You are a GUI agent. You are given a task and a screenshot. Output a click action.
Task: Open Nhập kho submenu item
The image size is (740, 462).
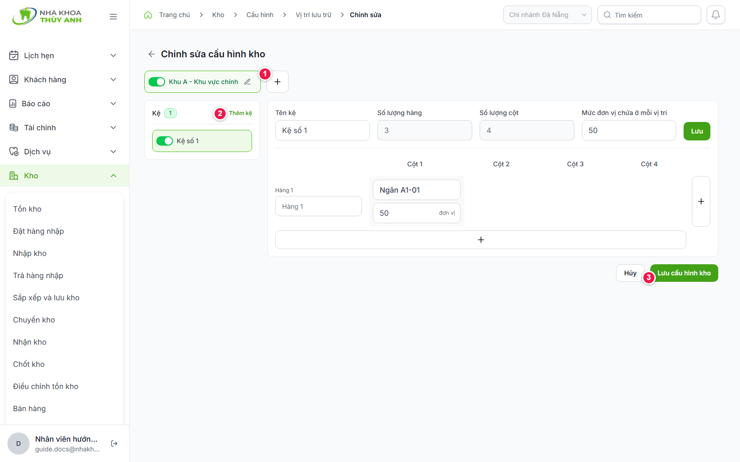click(30, 253)
